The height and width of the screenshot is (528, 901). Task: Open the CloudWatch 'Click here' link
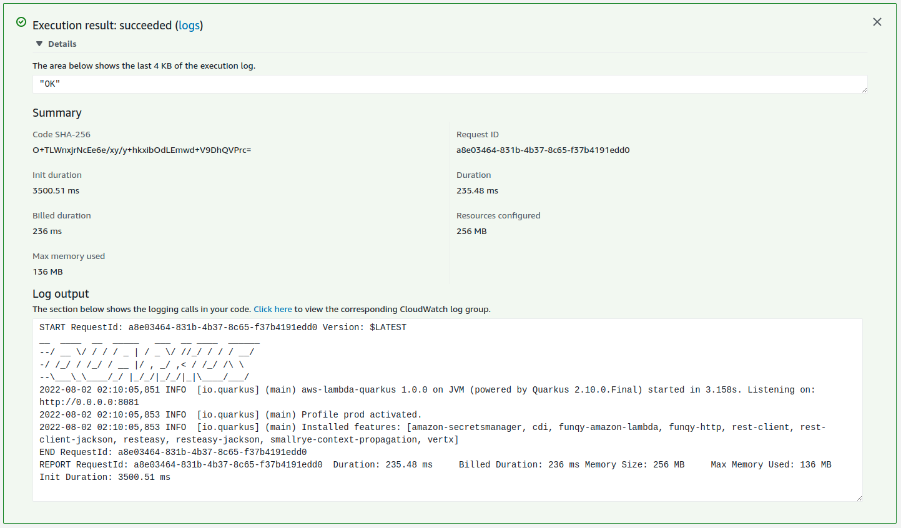(x=273, y=309)
